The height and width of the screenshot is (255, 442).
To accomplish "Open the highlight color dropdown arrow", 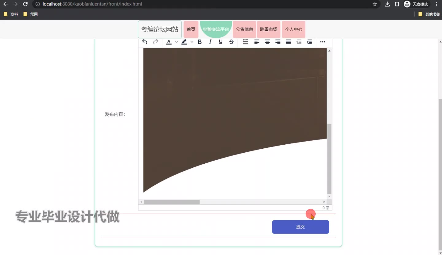I will coord(192,42).
